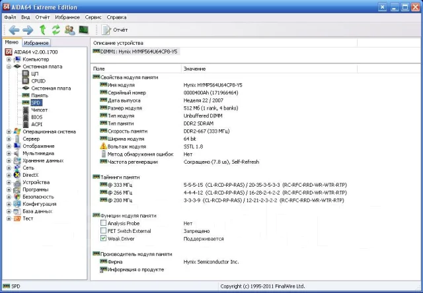Viewport: 423px width, 293px height.
Task: Select the Чипсет tree item
Action: (40, 110)
